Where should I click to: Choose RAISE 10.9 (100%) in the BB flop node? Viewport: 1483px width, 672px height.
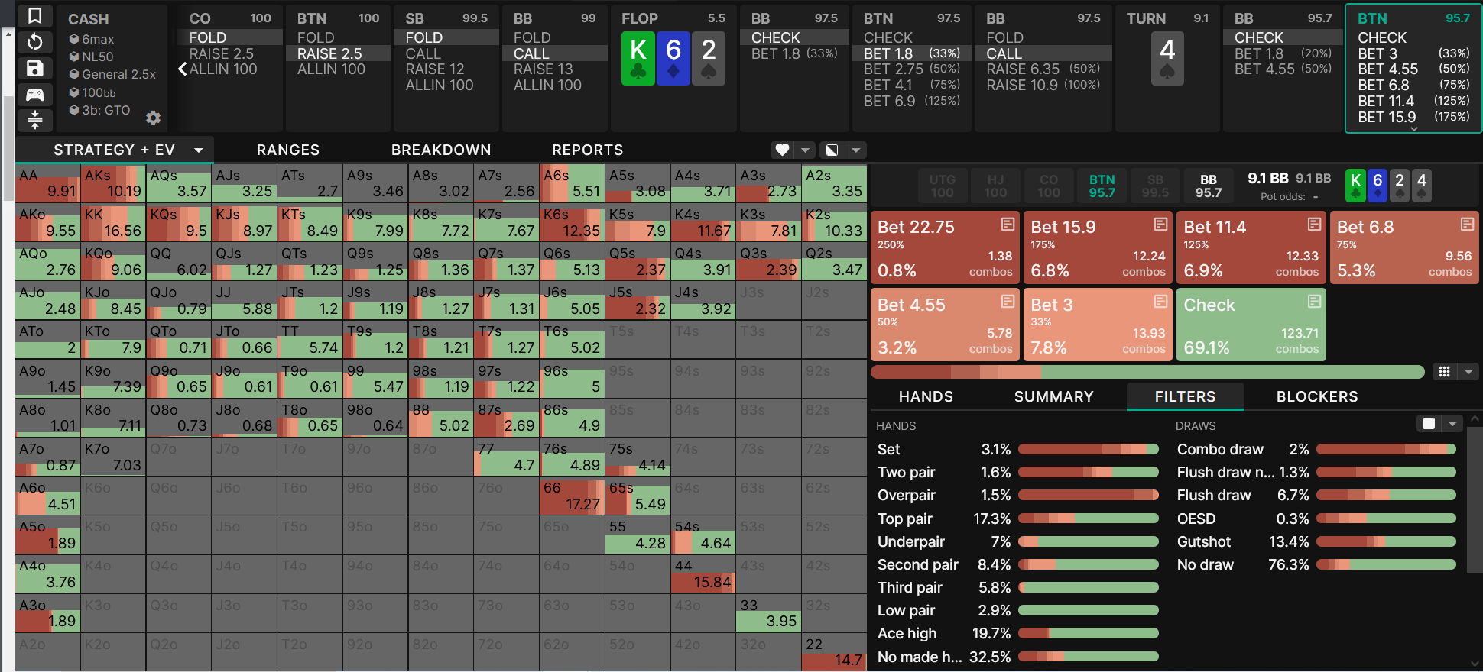pos(1043,85)
